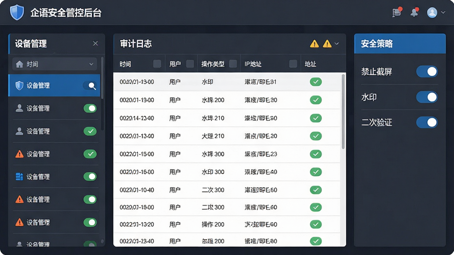Click the blue server icon in device list

click(x=19, y=176)
